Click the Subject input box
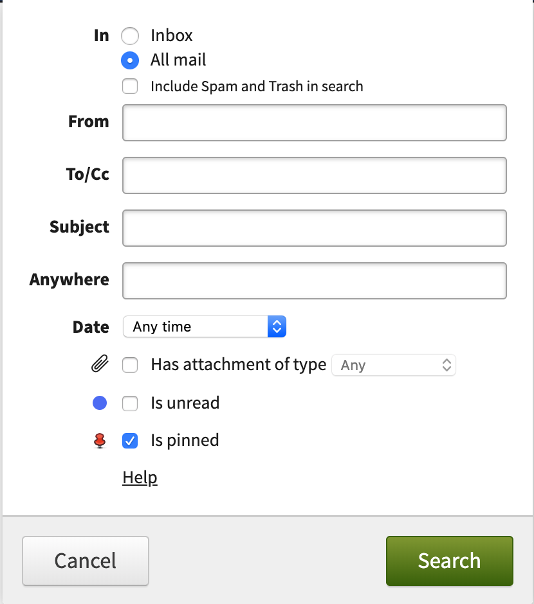The image size is (534, 604). click(x=314, y=228)
